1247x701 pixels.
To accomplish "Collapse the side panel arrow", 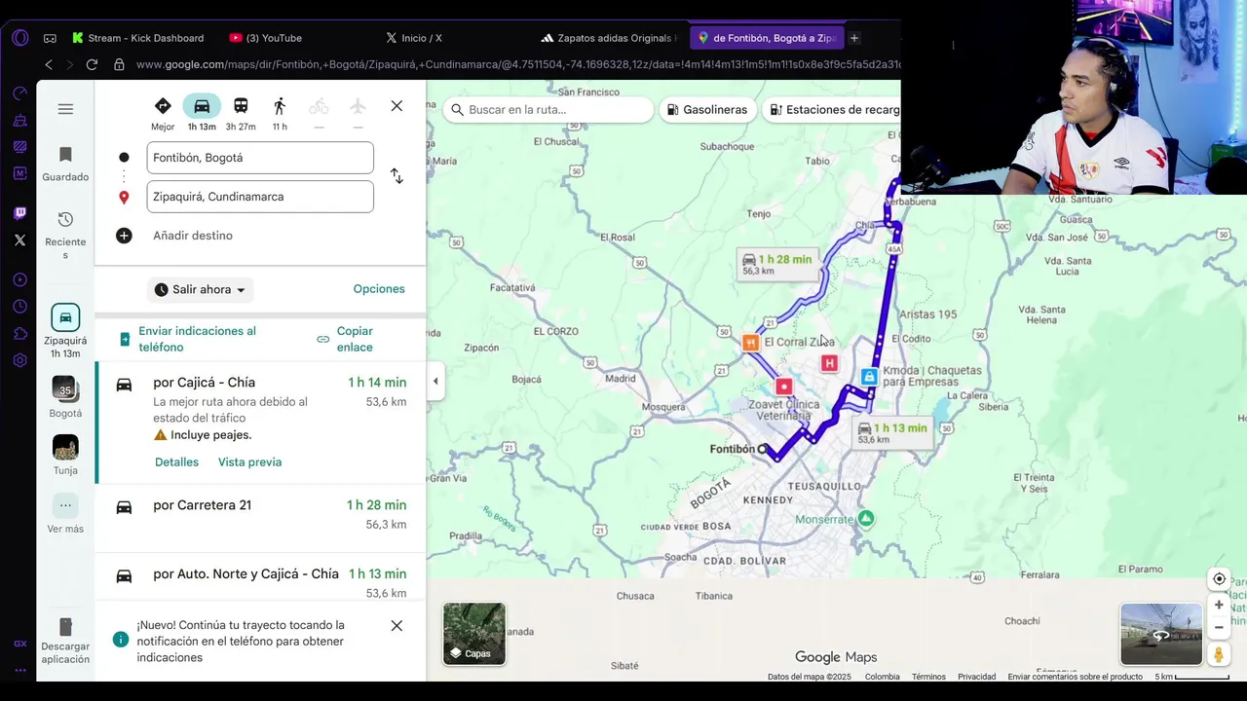I will point(435,381).
